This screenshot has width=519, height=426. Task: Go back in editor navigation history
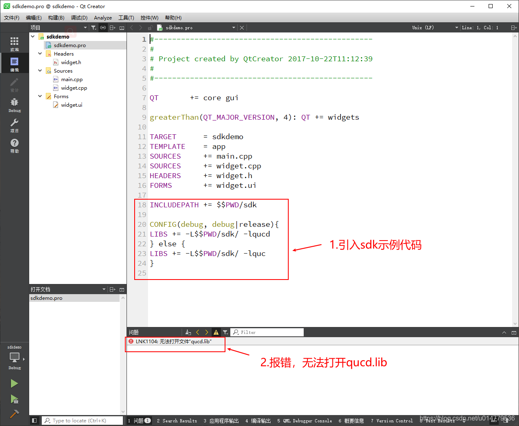point(131,28)
